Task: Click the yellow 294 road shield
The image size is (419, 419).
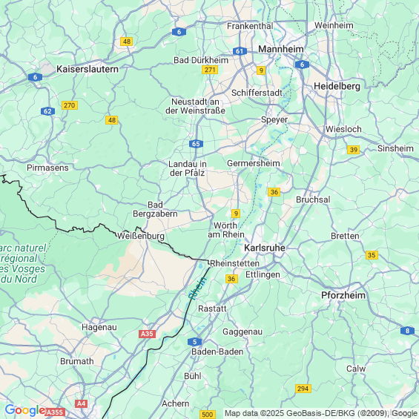Action: 303,389
